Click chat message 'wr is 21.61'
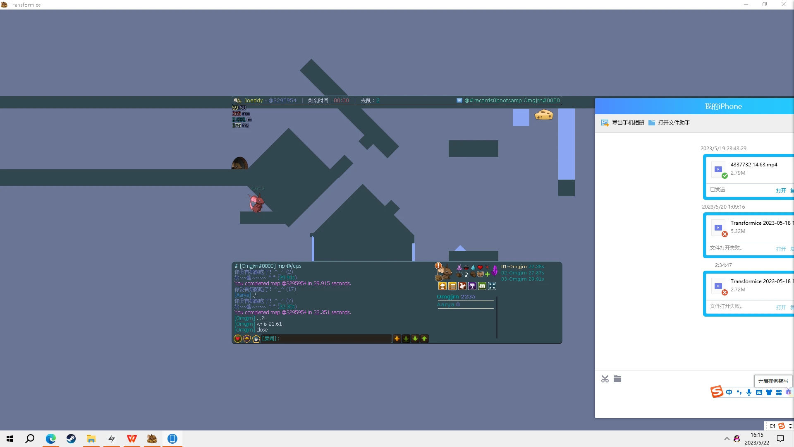Viewport: 794px width, 447px height. 269,324
